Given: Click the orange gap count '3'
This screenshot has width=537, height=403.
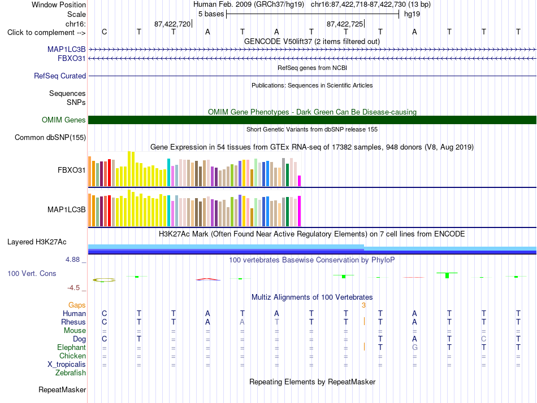Looking at the screenshot, I should [x=363, y=305].
